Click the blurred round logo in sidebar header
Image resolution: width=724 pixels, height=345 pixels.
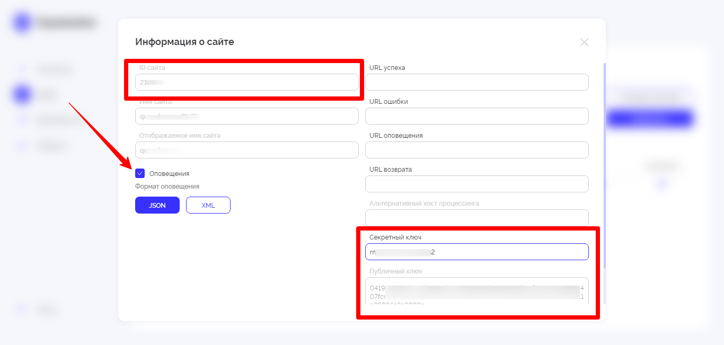pos(23,23)
